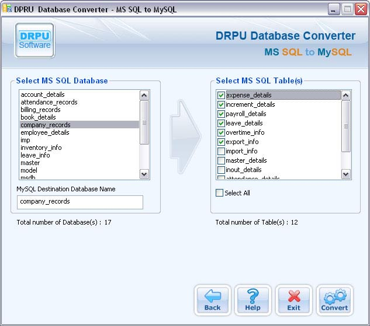Viewport: 370px width, 326px height.
Task: Uncheck the expense_details table checkbox
Action: (221, 95)
